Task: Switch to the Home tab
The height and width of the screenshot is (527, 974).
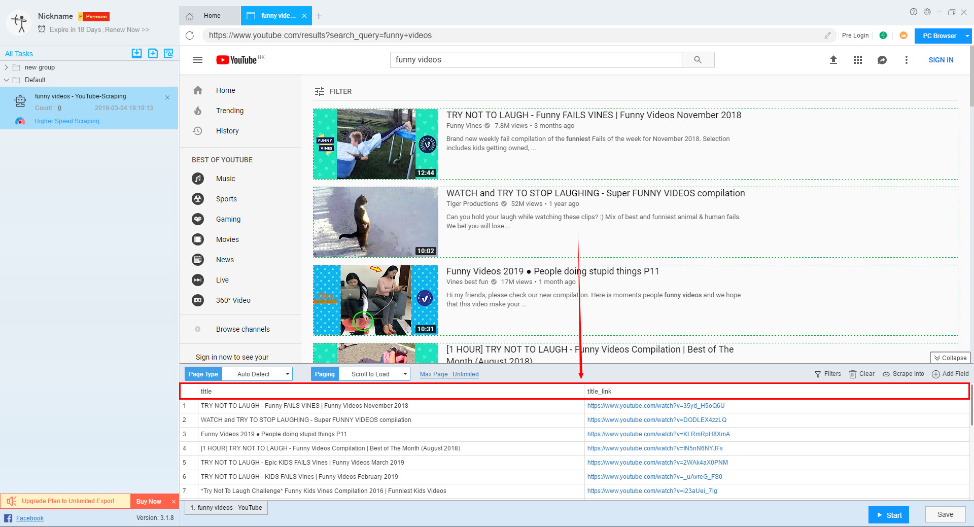Action: (210, 16)
